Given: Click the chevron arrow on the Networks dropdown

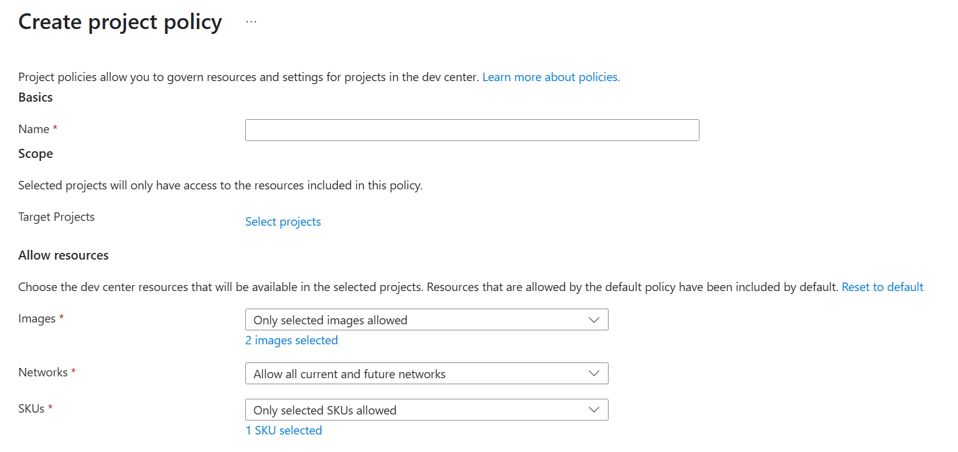Looking at the screenshot, I should [594, 373].
